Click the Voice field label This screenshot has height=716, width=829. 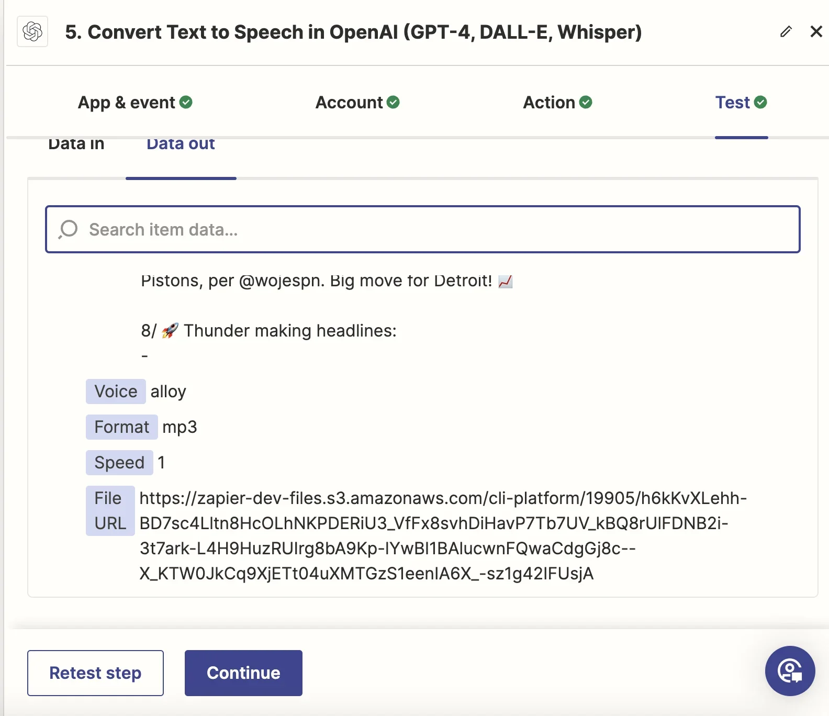point(116,391)
